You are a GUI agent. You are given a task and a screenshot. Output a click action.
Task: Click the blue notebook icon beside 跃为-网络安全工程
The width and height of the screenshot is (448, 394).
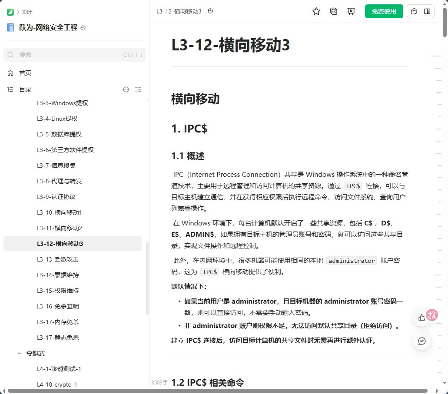tap(10, 27)
